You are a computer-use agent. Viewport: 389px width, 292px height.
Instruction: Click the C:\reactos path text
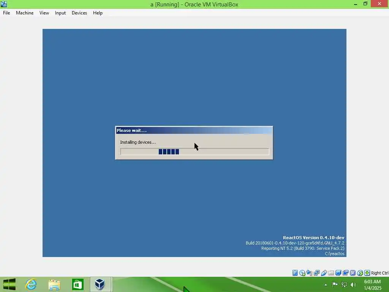(334, 254)
